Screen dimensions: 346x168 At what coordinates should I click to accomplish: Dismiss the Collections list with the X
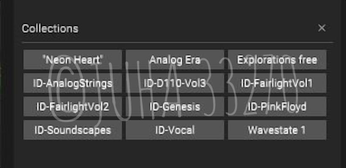coord(321,28)
